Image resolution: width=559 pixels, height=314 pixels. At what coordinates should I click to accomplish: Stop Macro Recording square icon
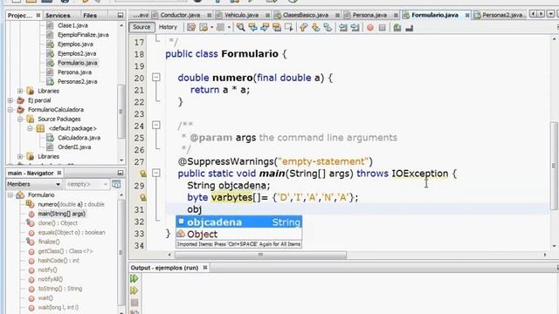383,27
